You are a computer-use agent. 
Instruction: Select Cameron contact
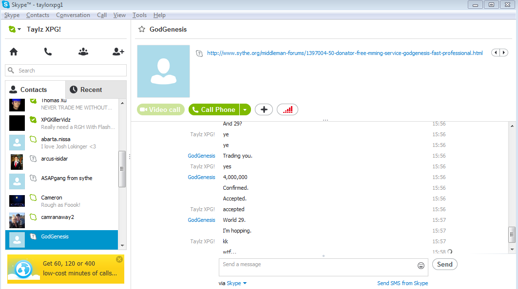point(62,201)
